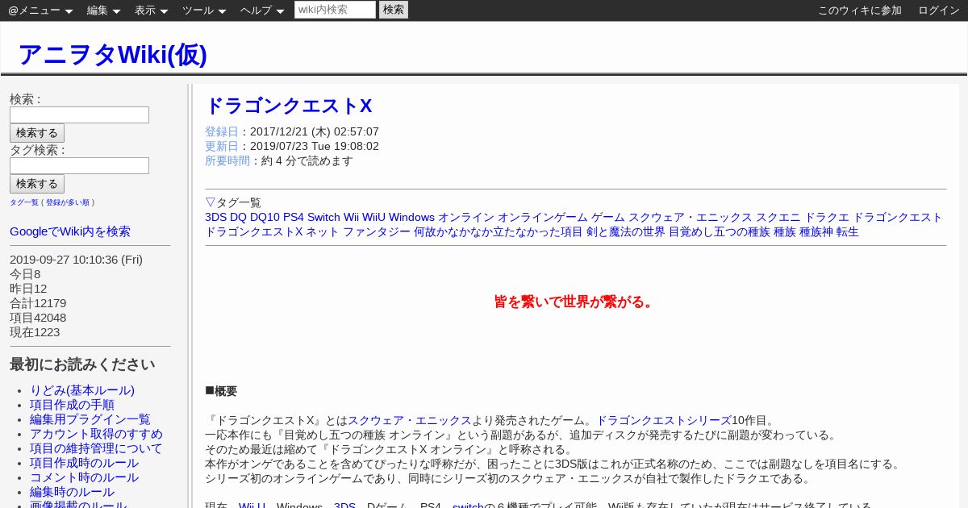The height and width of the screenshot is (508, 968).
Task: Click the ドラゴンクエストX page title
Action: point(288,106)
